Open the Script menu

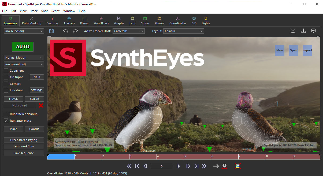(x=55, y=11)
